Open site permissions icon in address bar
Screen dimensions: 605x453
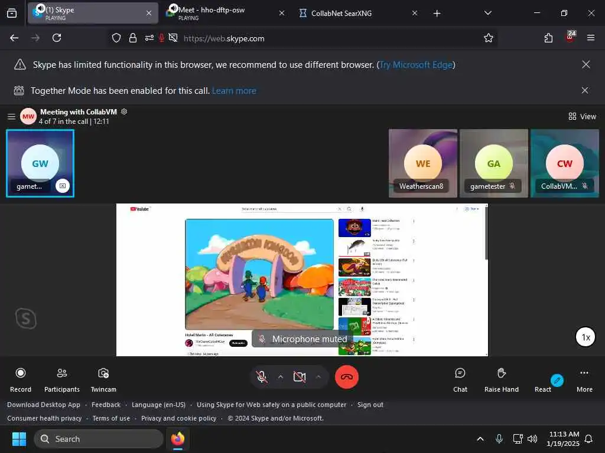pyautogui.click(x=149, y=38)
